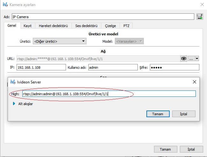Click the IP address field
Image resolution: width=207 pixels, height=157 pixels.
click(x=41, y=67)
